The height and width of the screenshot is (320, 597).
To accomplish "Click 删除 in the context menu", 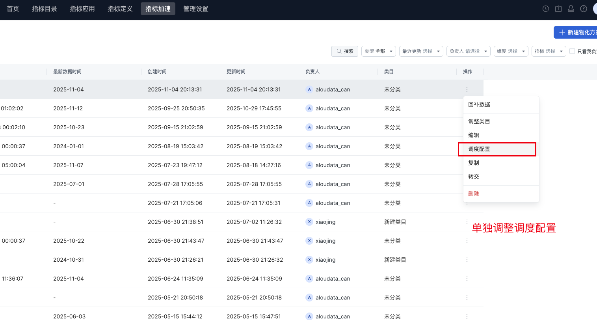I will click(x=474, y=193).
